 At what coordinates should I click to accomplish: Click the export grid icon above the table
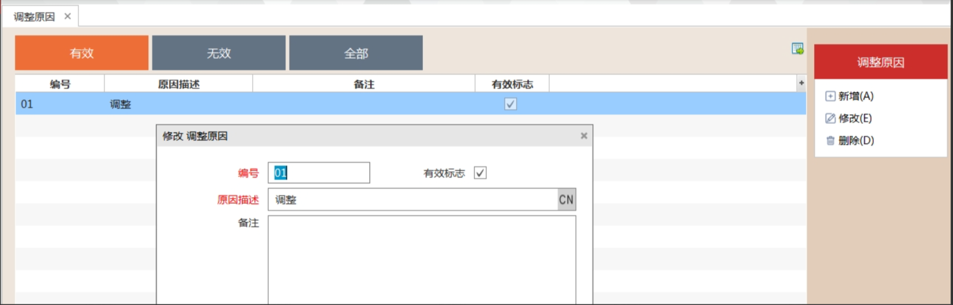(798, 49)
